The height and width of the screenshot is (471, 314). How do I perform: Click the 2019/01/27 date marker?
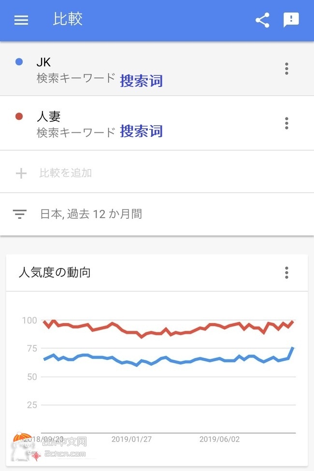(x=131, y=439)
